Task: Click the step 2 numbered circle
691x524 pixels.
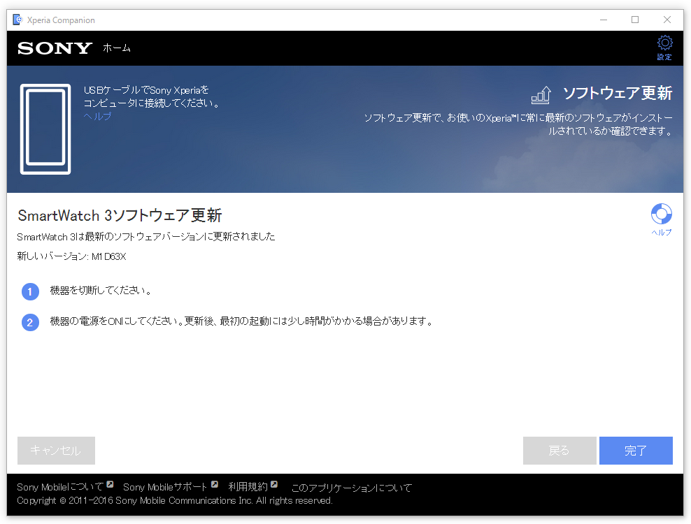Action: coord(30,322)
